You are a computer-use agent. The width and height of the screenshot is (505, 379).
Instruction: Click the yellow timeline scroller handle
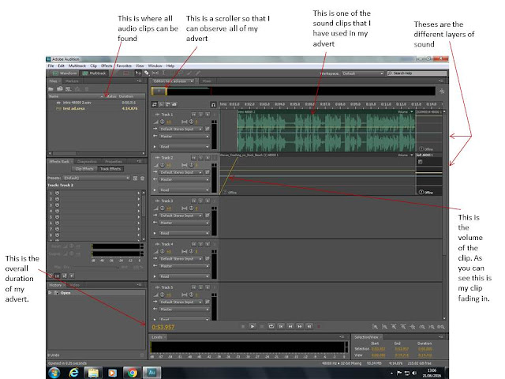coord(159,92)
